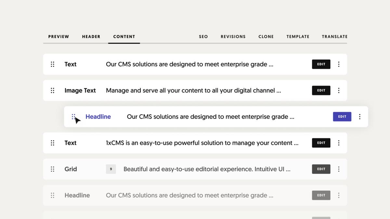Edit the faded Headline block
Viewport: 390px width, 219px height.
point(321,195)
